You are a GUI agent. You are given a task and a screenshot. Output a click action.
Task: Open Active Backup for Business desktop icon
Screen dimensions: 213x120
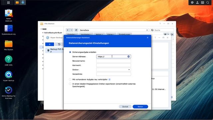(x=9, y=93)
